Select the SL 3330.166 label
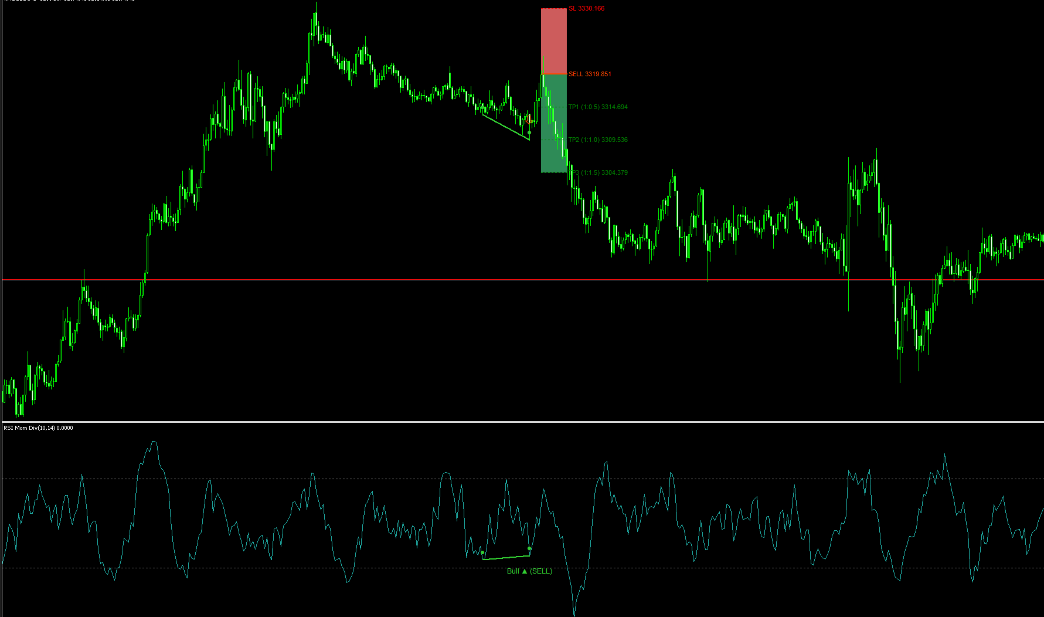 point(587,9)
